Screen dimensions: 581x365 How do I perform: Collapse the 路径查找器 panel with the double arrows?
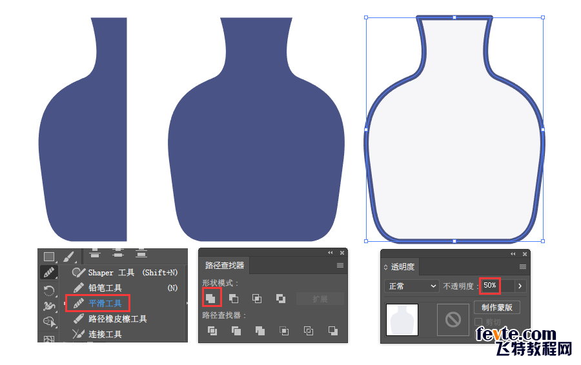point(330,253)
